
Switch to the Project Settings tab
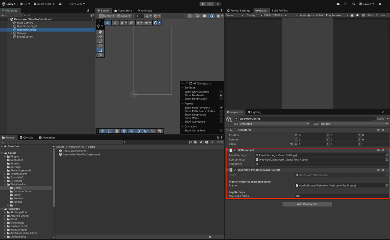tap(239, 10)
